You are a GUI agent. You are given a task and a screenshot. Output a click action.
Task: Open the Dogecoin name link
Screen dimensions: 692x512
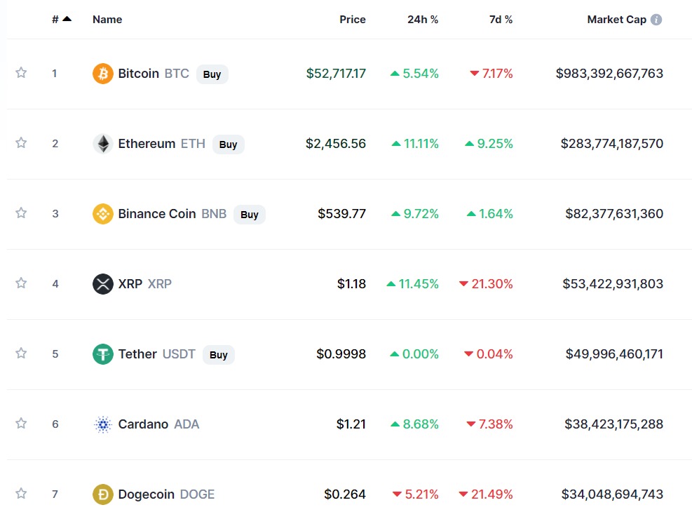[x=146, y=494]
